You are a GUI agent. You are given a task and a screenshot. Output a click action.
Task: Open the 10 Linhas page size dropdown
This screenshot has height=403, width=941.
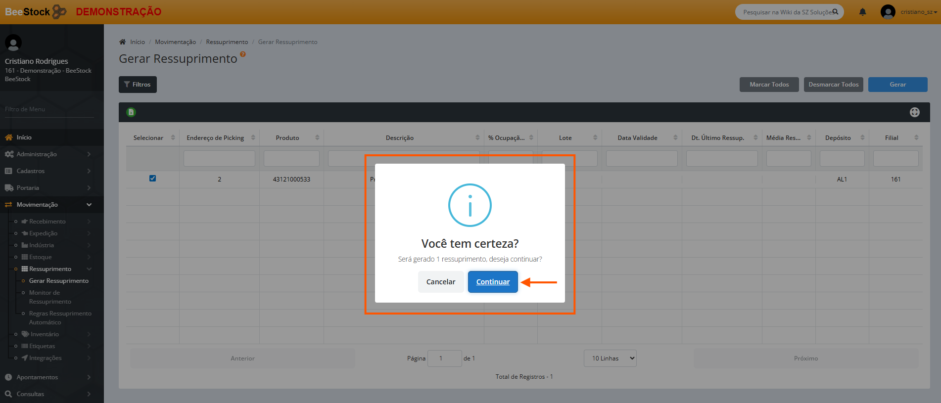pyautogui.click(x=610, y=358)
